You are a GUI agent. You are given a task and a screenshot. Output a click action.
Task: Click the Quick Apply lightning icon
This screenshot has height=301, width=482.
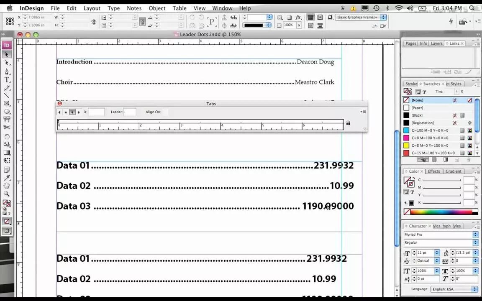(451, 21)
